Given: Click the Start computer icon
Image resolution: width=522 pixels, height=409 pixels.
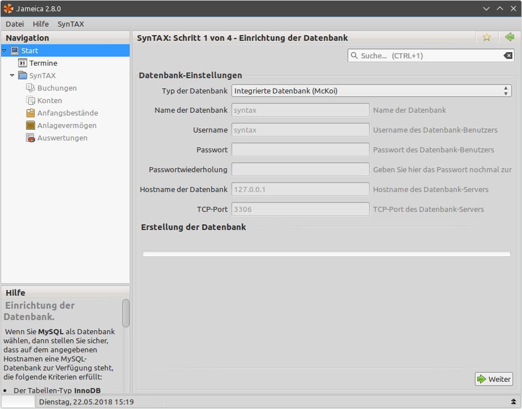Looking at the screenshot, I should pyautogui.click(x=15, y=50).
